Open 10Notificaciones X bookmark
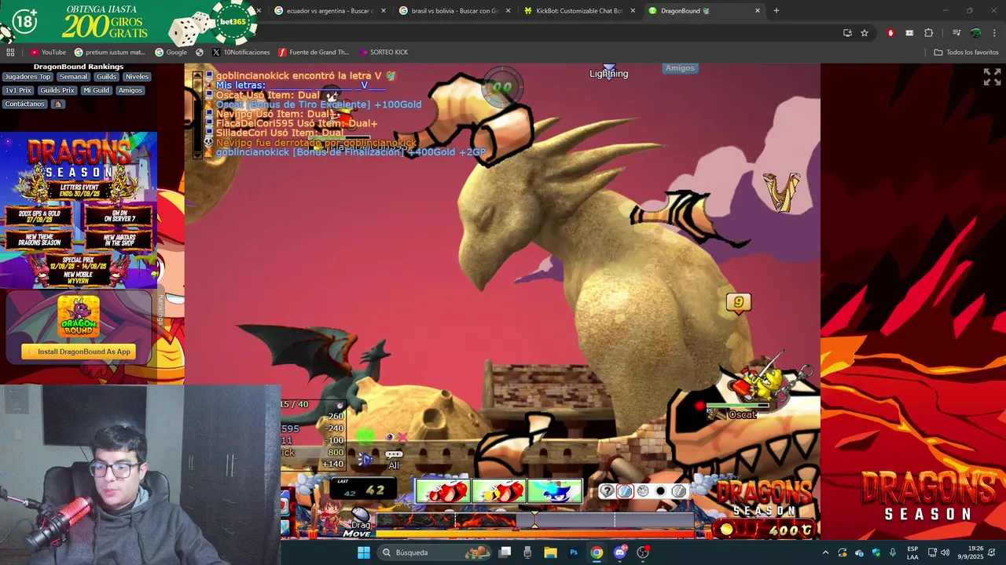Image resolution: width=1006 pixels, height=565 pixels. 240,52
